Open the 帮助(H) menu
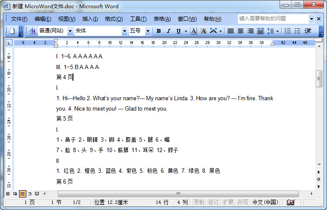 point(213,19)
